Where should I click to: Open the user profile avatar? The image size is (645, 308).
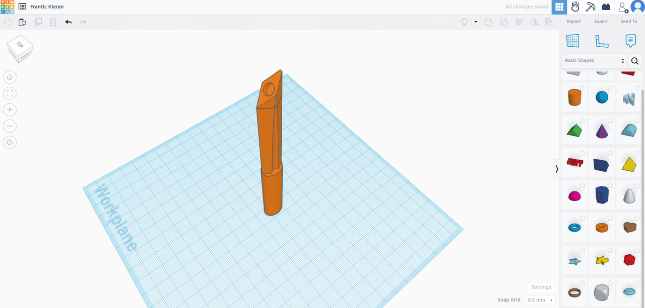pos(637,7)
